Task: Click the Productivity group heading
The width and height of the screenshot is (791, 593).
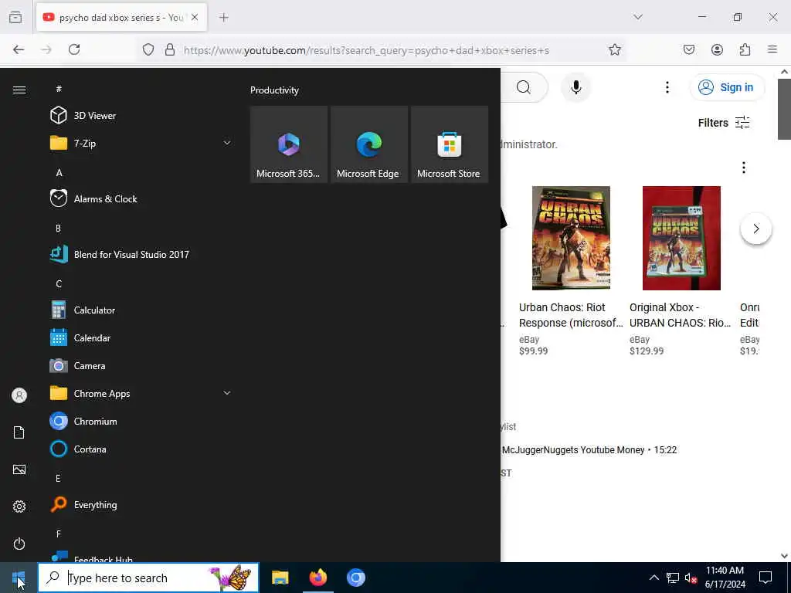Action: point(274,90)
